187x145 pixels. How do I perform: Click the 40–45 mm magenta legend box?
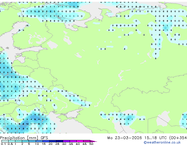(x=80, y=141)
